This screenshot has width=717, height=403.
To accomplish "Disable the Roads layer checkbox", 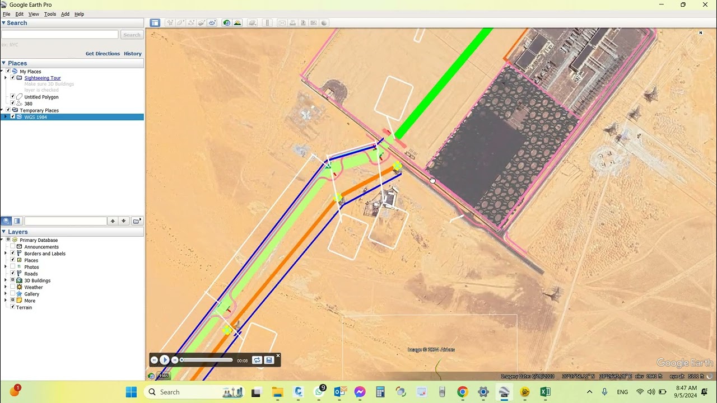I will [x=13, y=274].
